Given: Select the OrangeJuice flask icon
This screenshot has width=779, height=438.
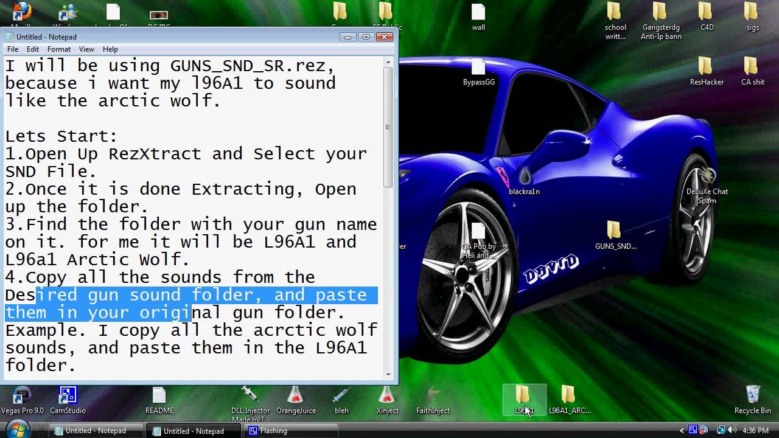Looking at the screenshot, I should (x=296, y=400).
